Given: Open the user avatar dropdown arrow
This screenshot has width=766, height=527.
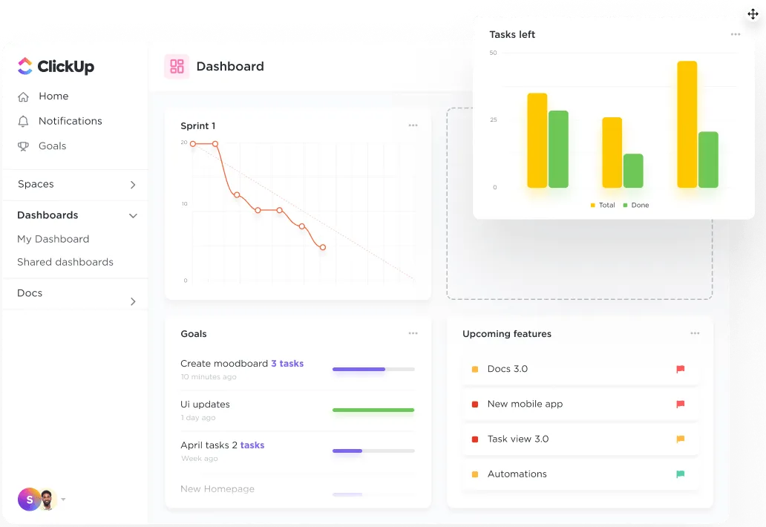Looking at the screenshot, I should pyautogui.click(x=63, y=499).
